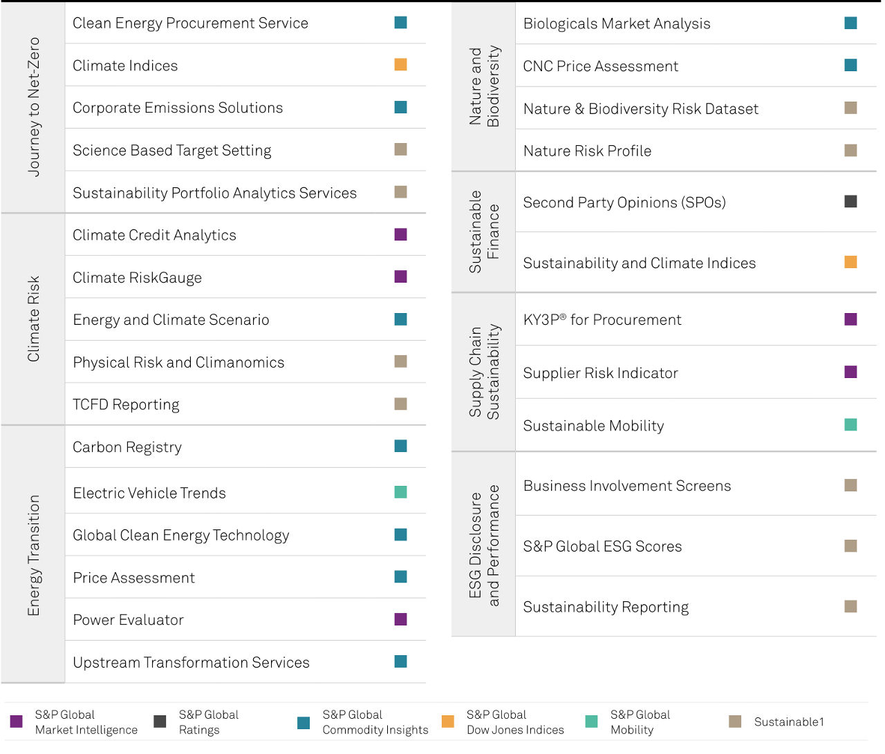Viewport: 885px width, 754px height.
Task: Click the Journey to Net-Zero category header
Action: [x=33, y=107]
